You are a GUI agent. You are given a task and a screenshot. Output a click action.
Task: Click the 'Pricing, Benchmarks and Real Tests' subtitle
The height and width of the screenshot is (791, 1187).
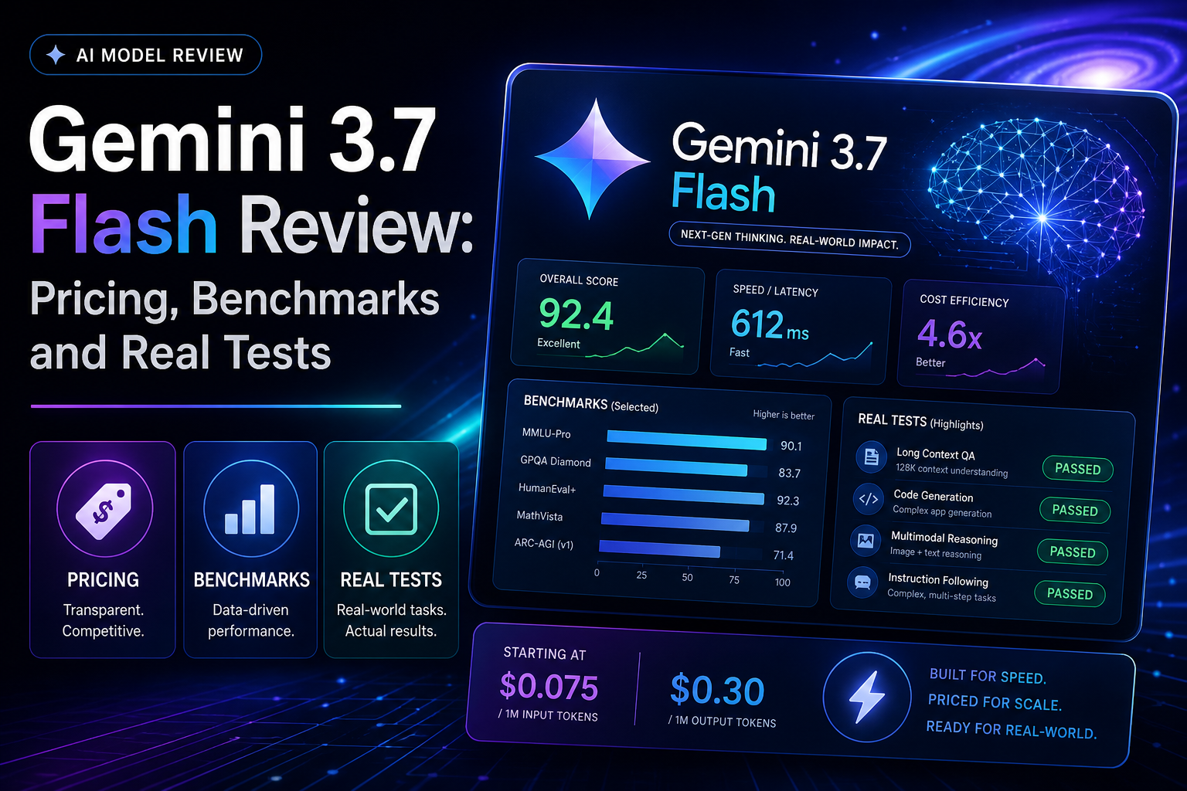pyautogui.click(x=235, y=325)
